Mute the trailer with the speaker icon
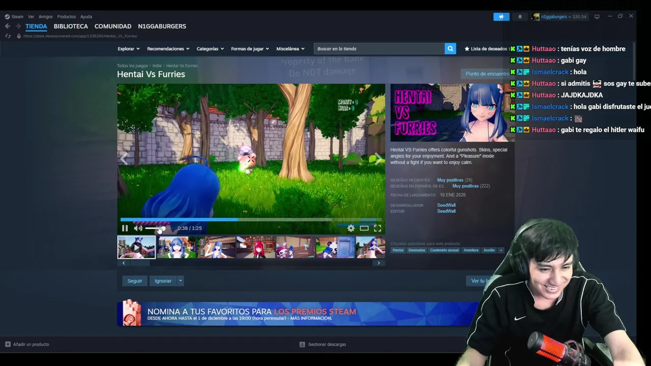651x366 pixels. (x=138, y=228)
